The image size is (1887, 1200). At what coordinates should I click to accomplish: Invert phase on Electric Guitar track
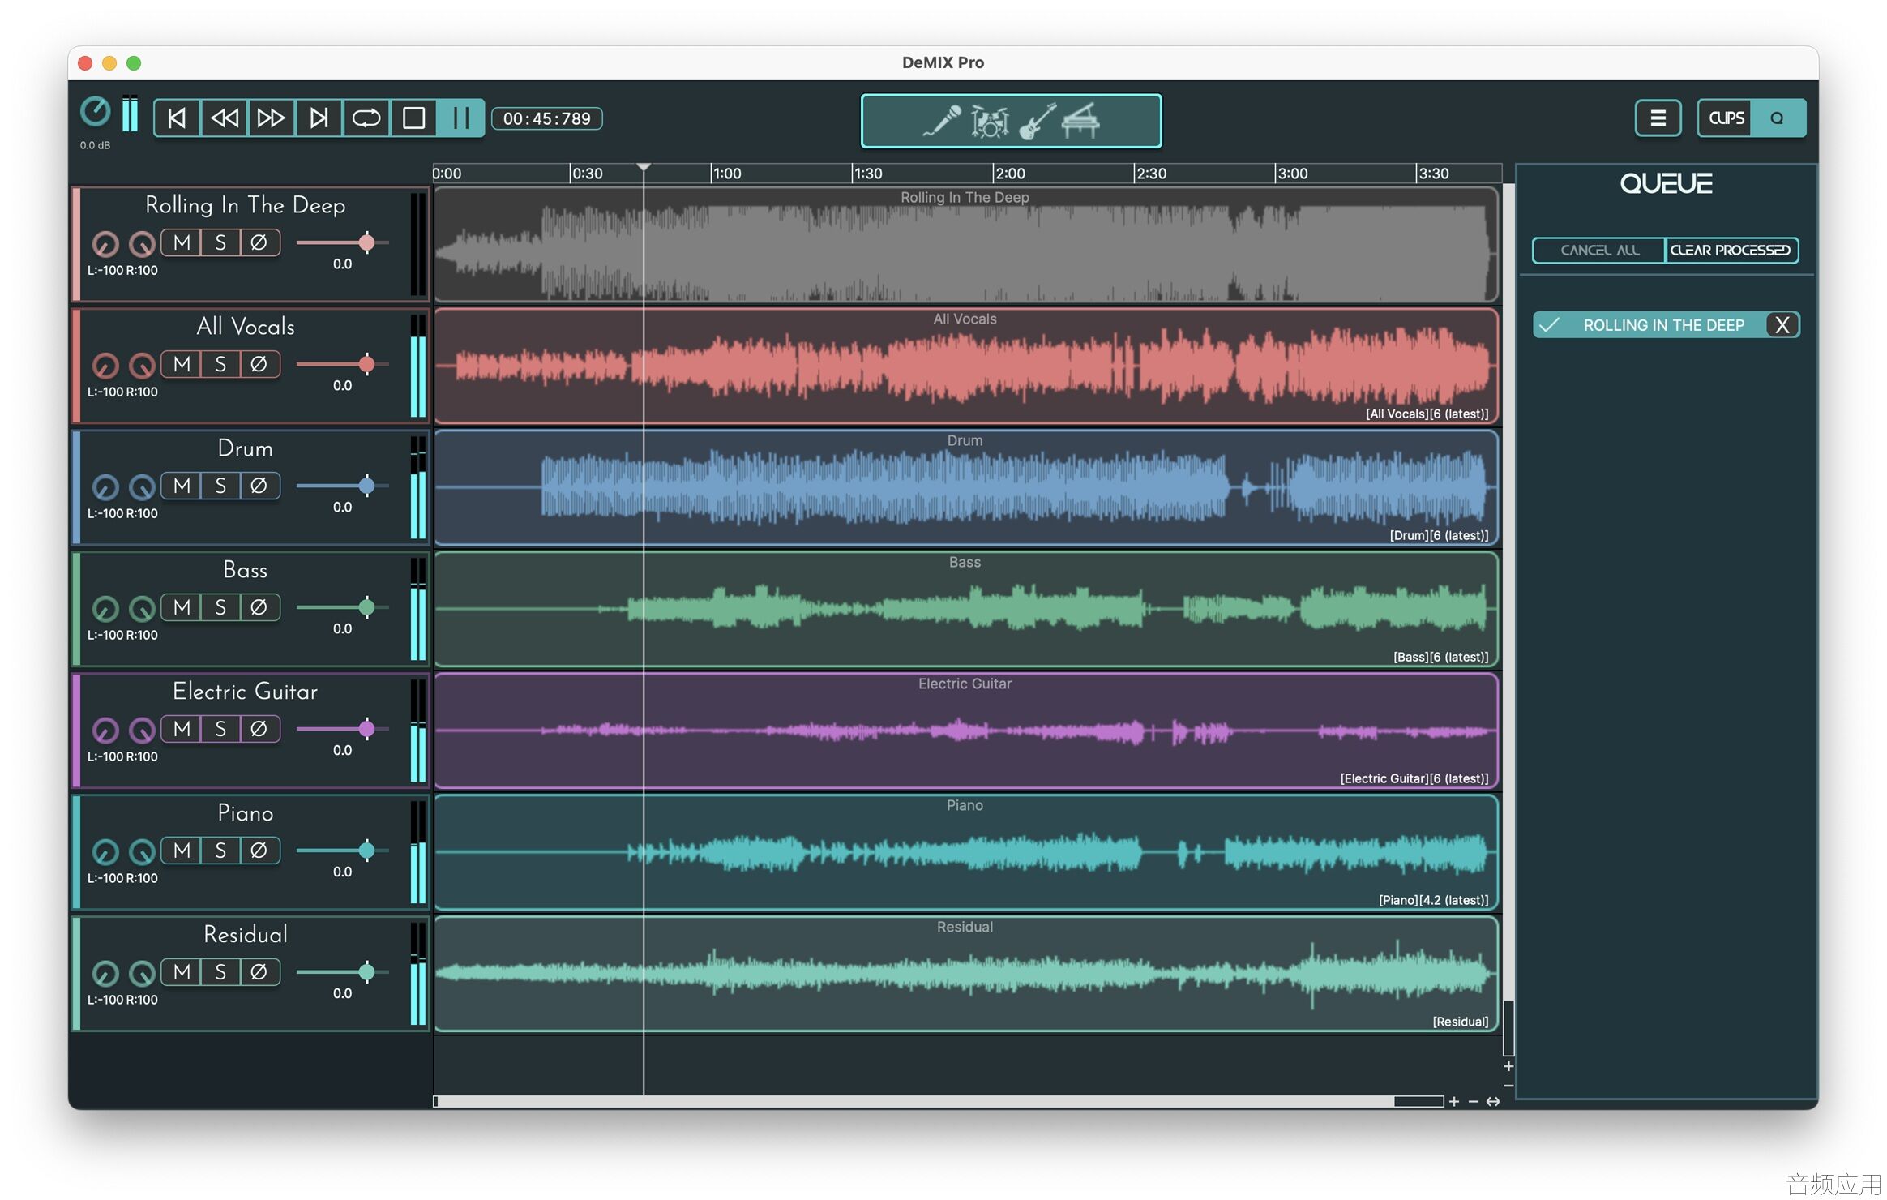tap(259, 729)
